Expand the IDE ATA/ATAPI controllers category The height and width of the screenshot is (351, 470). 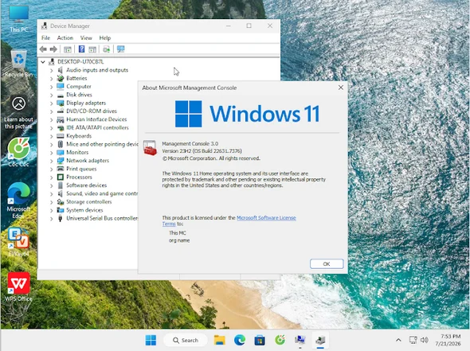coord(51,128)
